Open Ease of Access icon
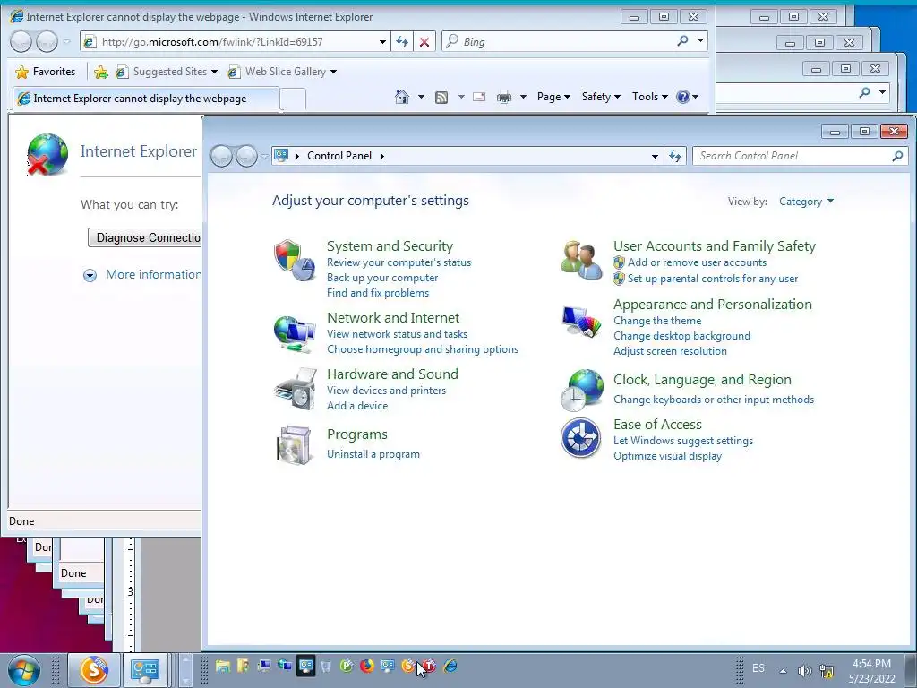Viewport: 917px width, 688px height. click(580, 437)
